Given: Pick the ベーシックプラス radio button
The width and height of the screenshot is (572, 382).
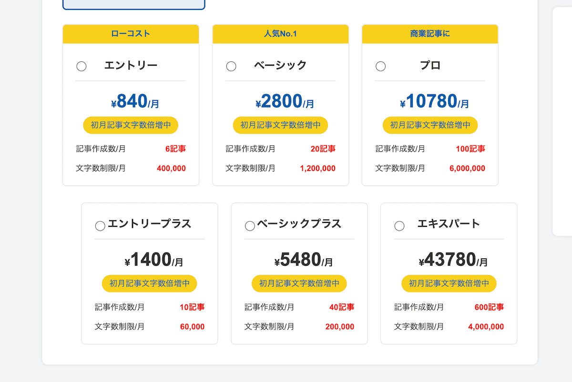Looking at the screenshot, I should (250, 226).
